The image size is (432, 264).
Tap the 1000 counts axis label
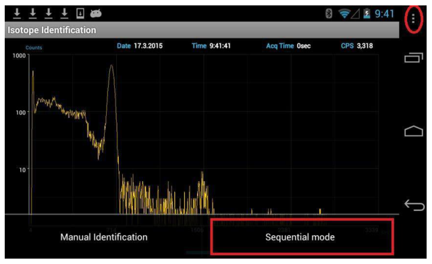(x=19, y=56)
